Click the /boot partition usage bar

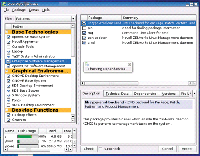(x=28, y=141)
